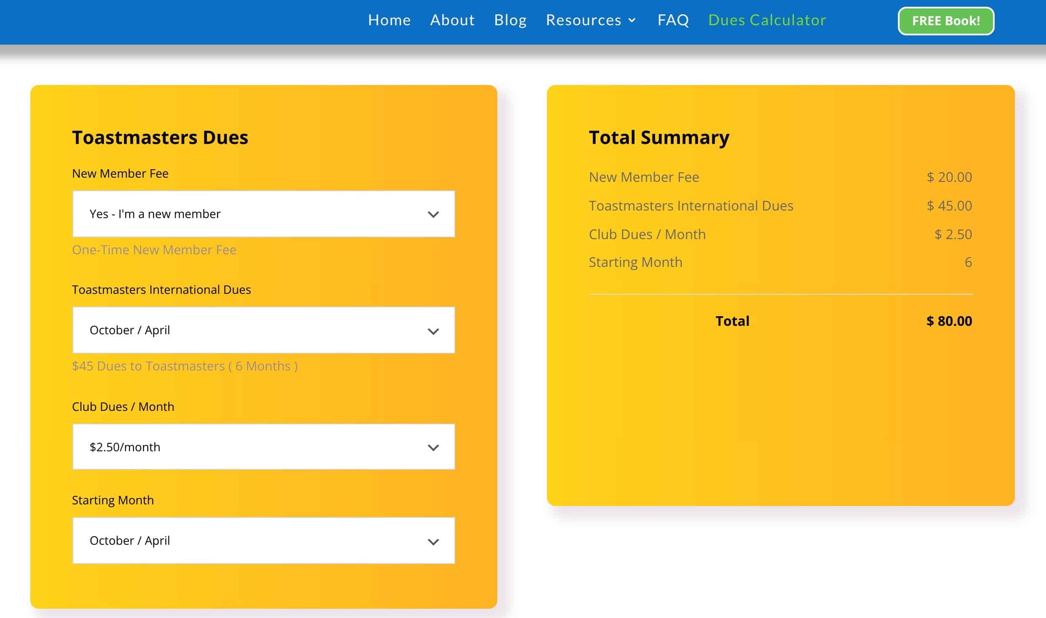
Task: Click the Toastmasters Dues heading
Action: (160, 137)
